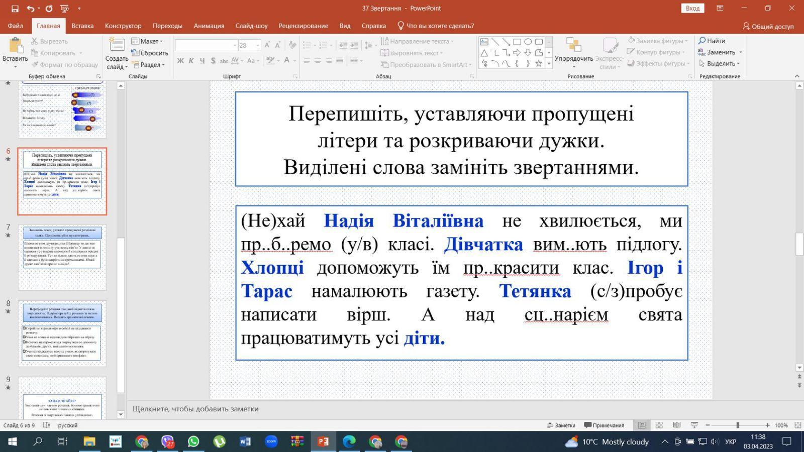Click the Find (Найти) button
Viewport: 804px width, 452px height.
click(712, 41)
